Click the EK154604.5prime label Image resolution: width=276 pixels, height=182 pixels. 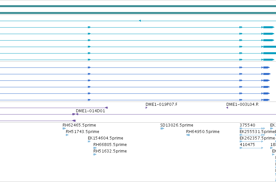click(105, 138)
